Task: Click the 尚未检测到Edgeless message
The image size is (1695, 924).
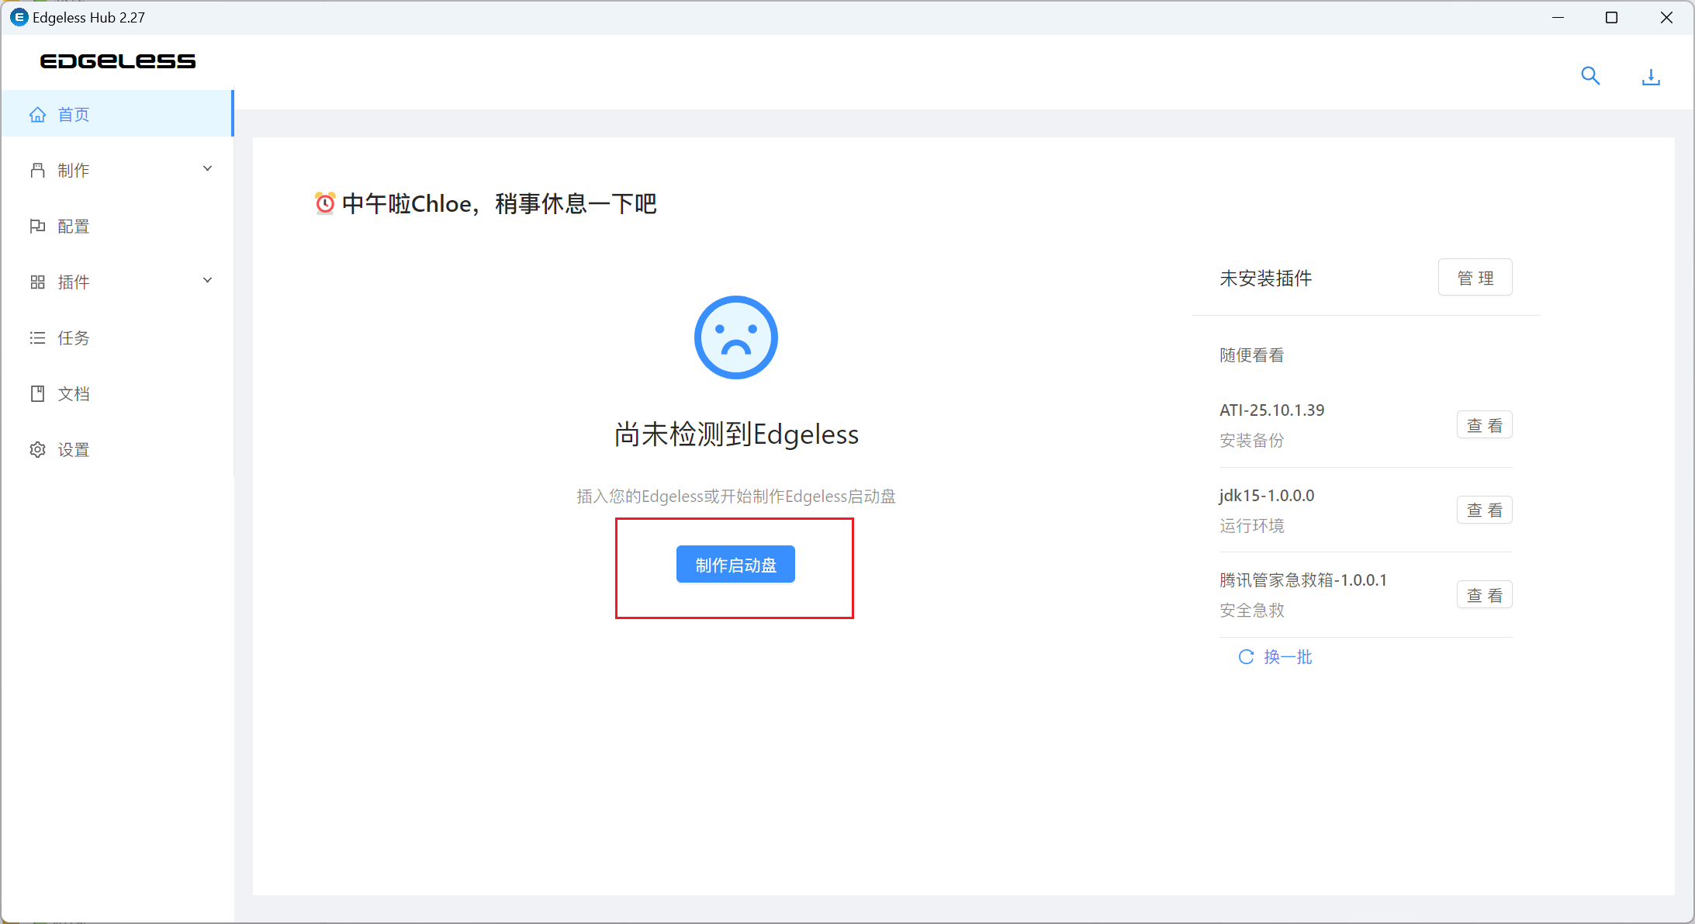Action: [736, 434]
